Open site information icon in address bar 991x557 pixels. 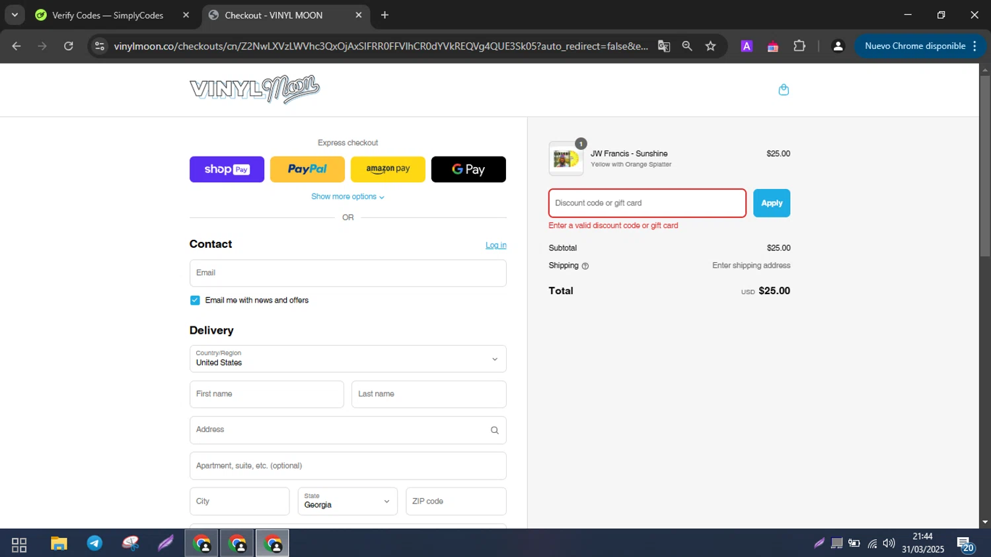100,46
